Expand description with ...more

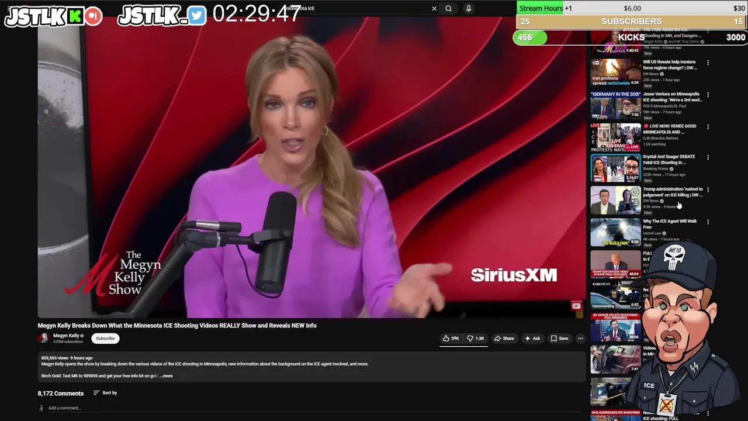[x=166, y=376]
